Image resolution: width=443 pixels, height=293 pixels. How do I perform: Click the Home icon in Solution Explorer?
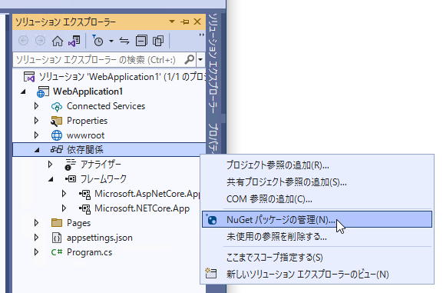click(x=58, y=41)
